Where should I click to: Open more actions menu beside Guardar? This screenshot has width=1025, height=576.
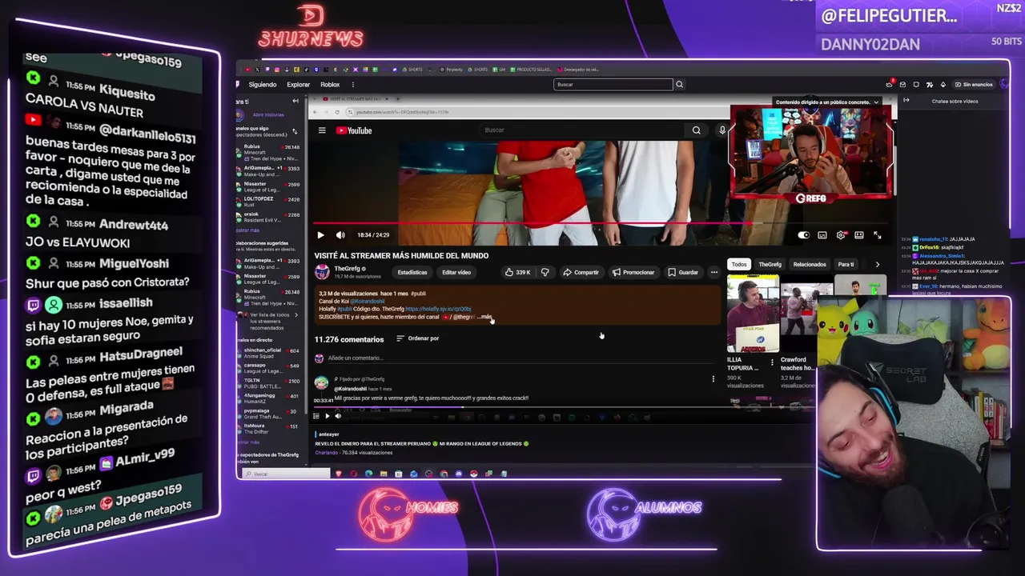tap(713, 273)
